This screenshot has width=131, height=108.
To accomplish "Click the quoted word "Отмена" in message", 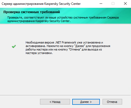I will [75, 49].
